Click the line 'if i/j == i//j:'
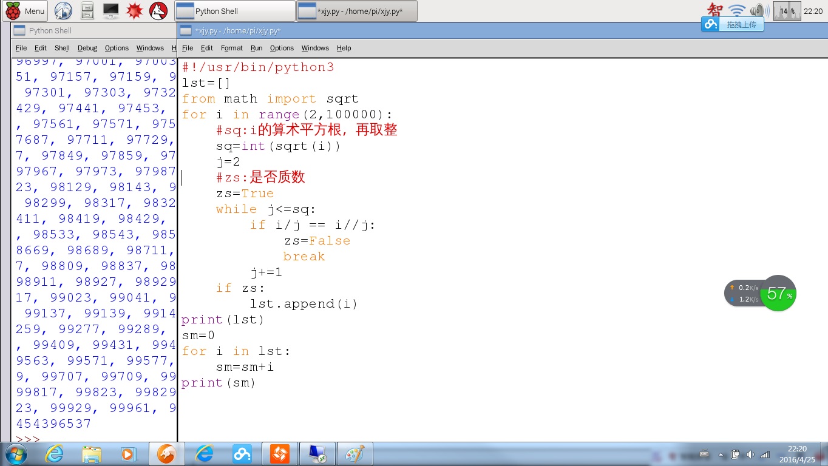828x466 pixels. [313, 225]
